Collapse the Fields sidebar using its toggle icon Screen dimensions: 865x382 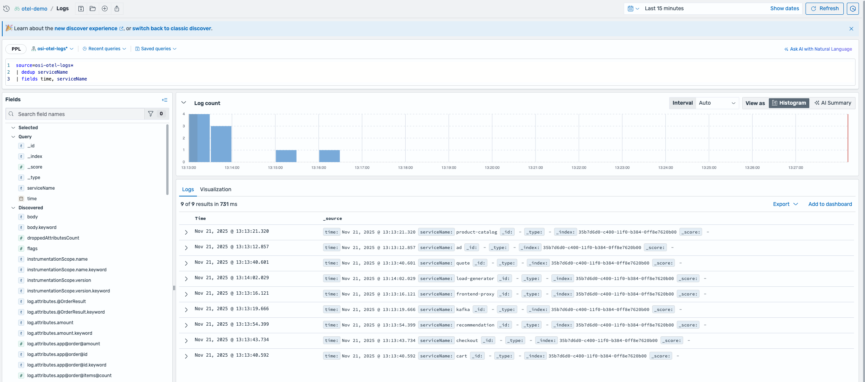point(164,100)
